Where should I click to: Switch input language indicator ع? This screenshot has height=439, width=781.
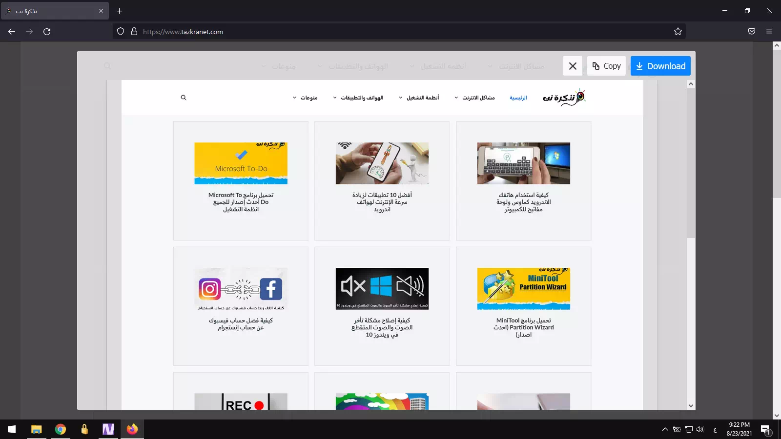pyautogui.click(x=715, y=430)
